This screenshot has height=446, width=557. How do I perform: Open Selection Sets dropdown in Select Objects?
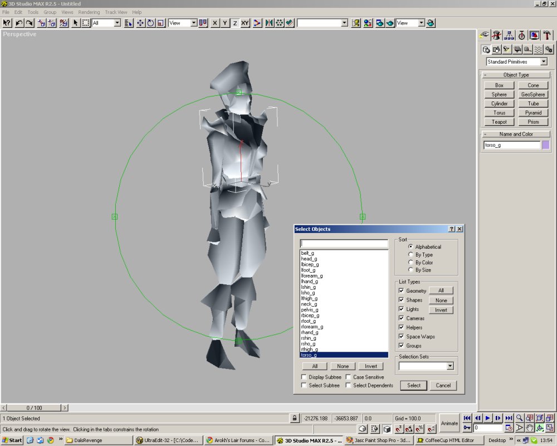(x=450, y=366)
